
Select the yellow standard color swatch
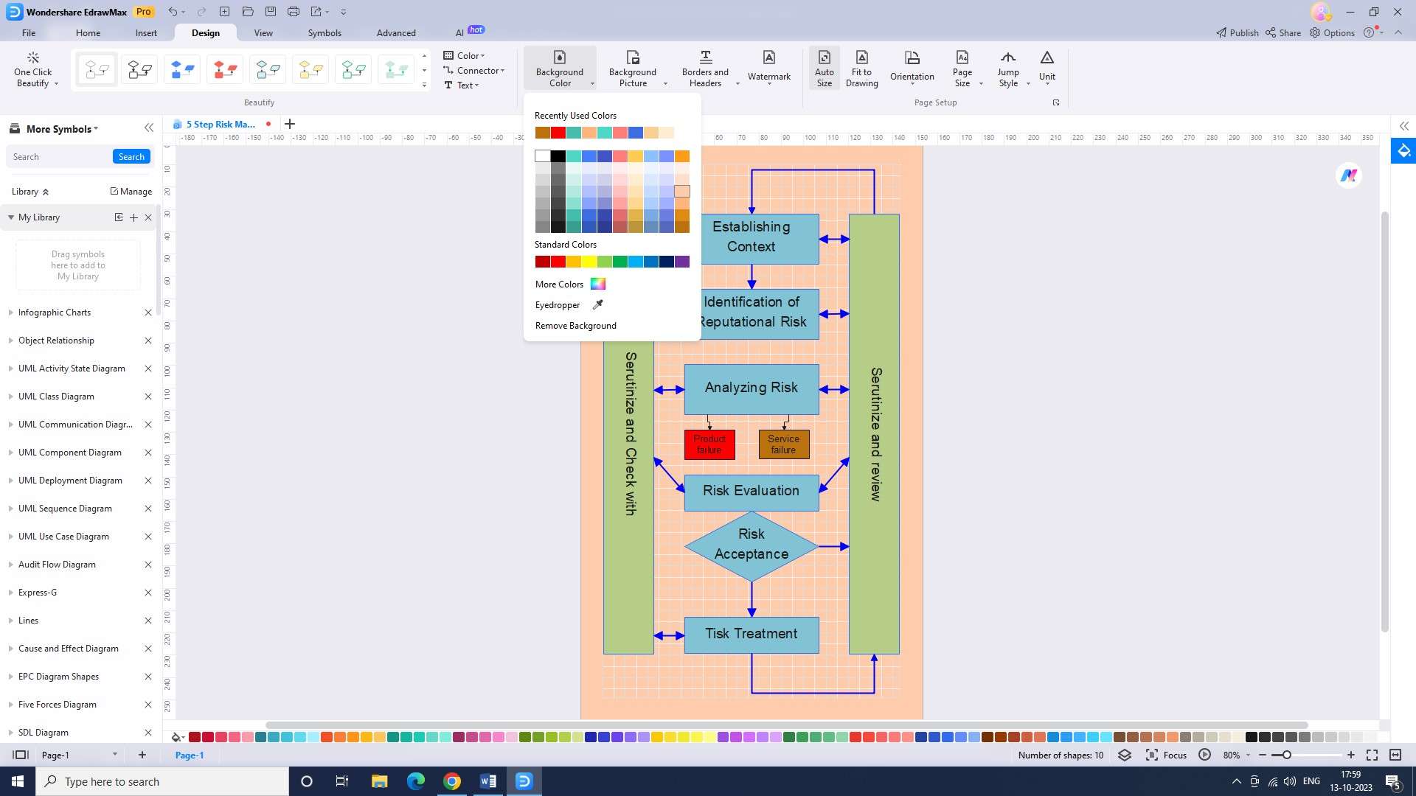(x=589, y=262)
